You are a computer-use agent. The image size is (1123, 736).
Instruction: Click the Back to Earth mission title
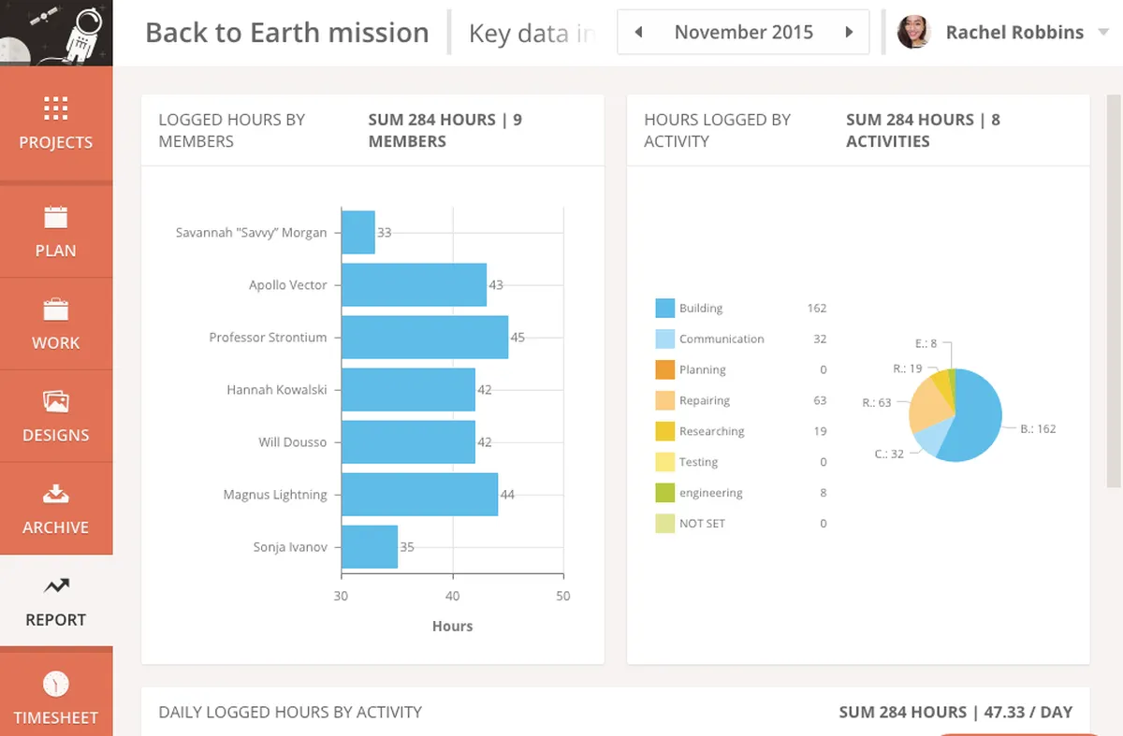tap(286, 33)
